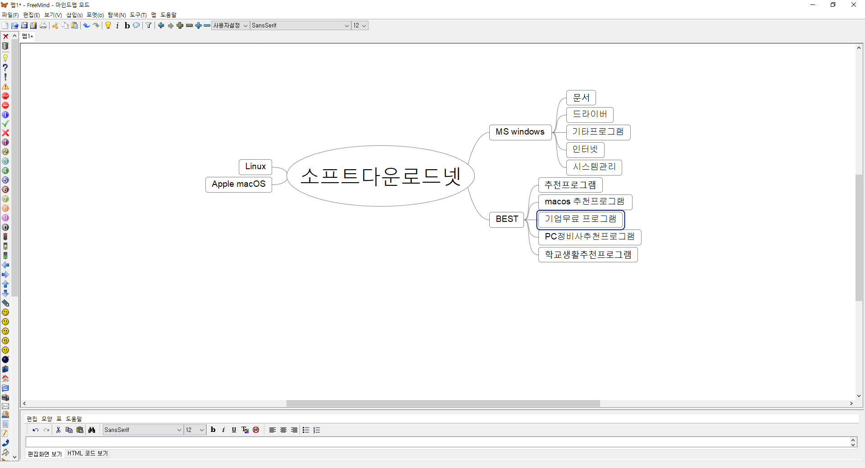The height and width of the screenshot is (468, 865).
Task: Open the 사용자설정 style dropdown
Action: coord(230,26)
